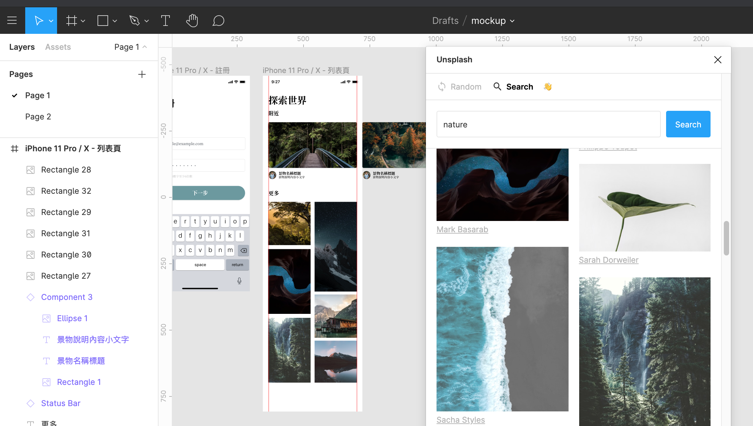Viewport: 753px width, 426px height.
Task: Select the Component 3 layer
Action: (67, 297)
